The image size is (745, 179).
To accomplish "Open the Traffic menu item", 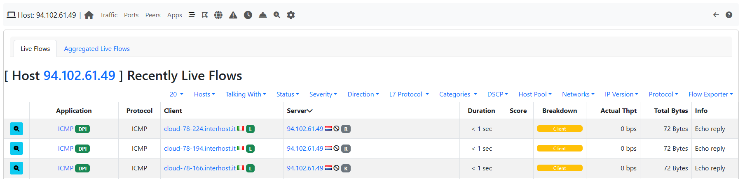I will coord(109,15).
